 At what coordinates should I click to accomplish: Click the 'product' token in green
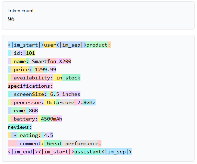point(97,45)
